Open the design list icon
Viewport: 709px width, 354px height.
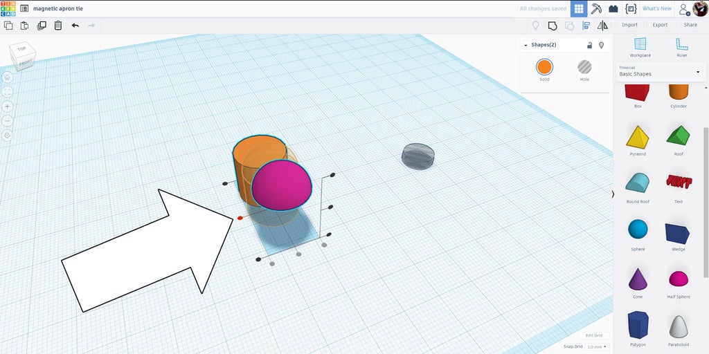tap(24, 8)
